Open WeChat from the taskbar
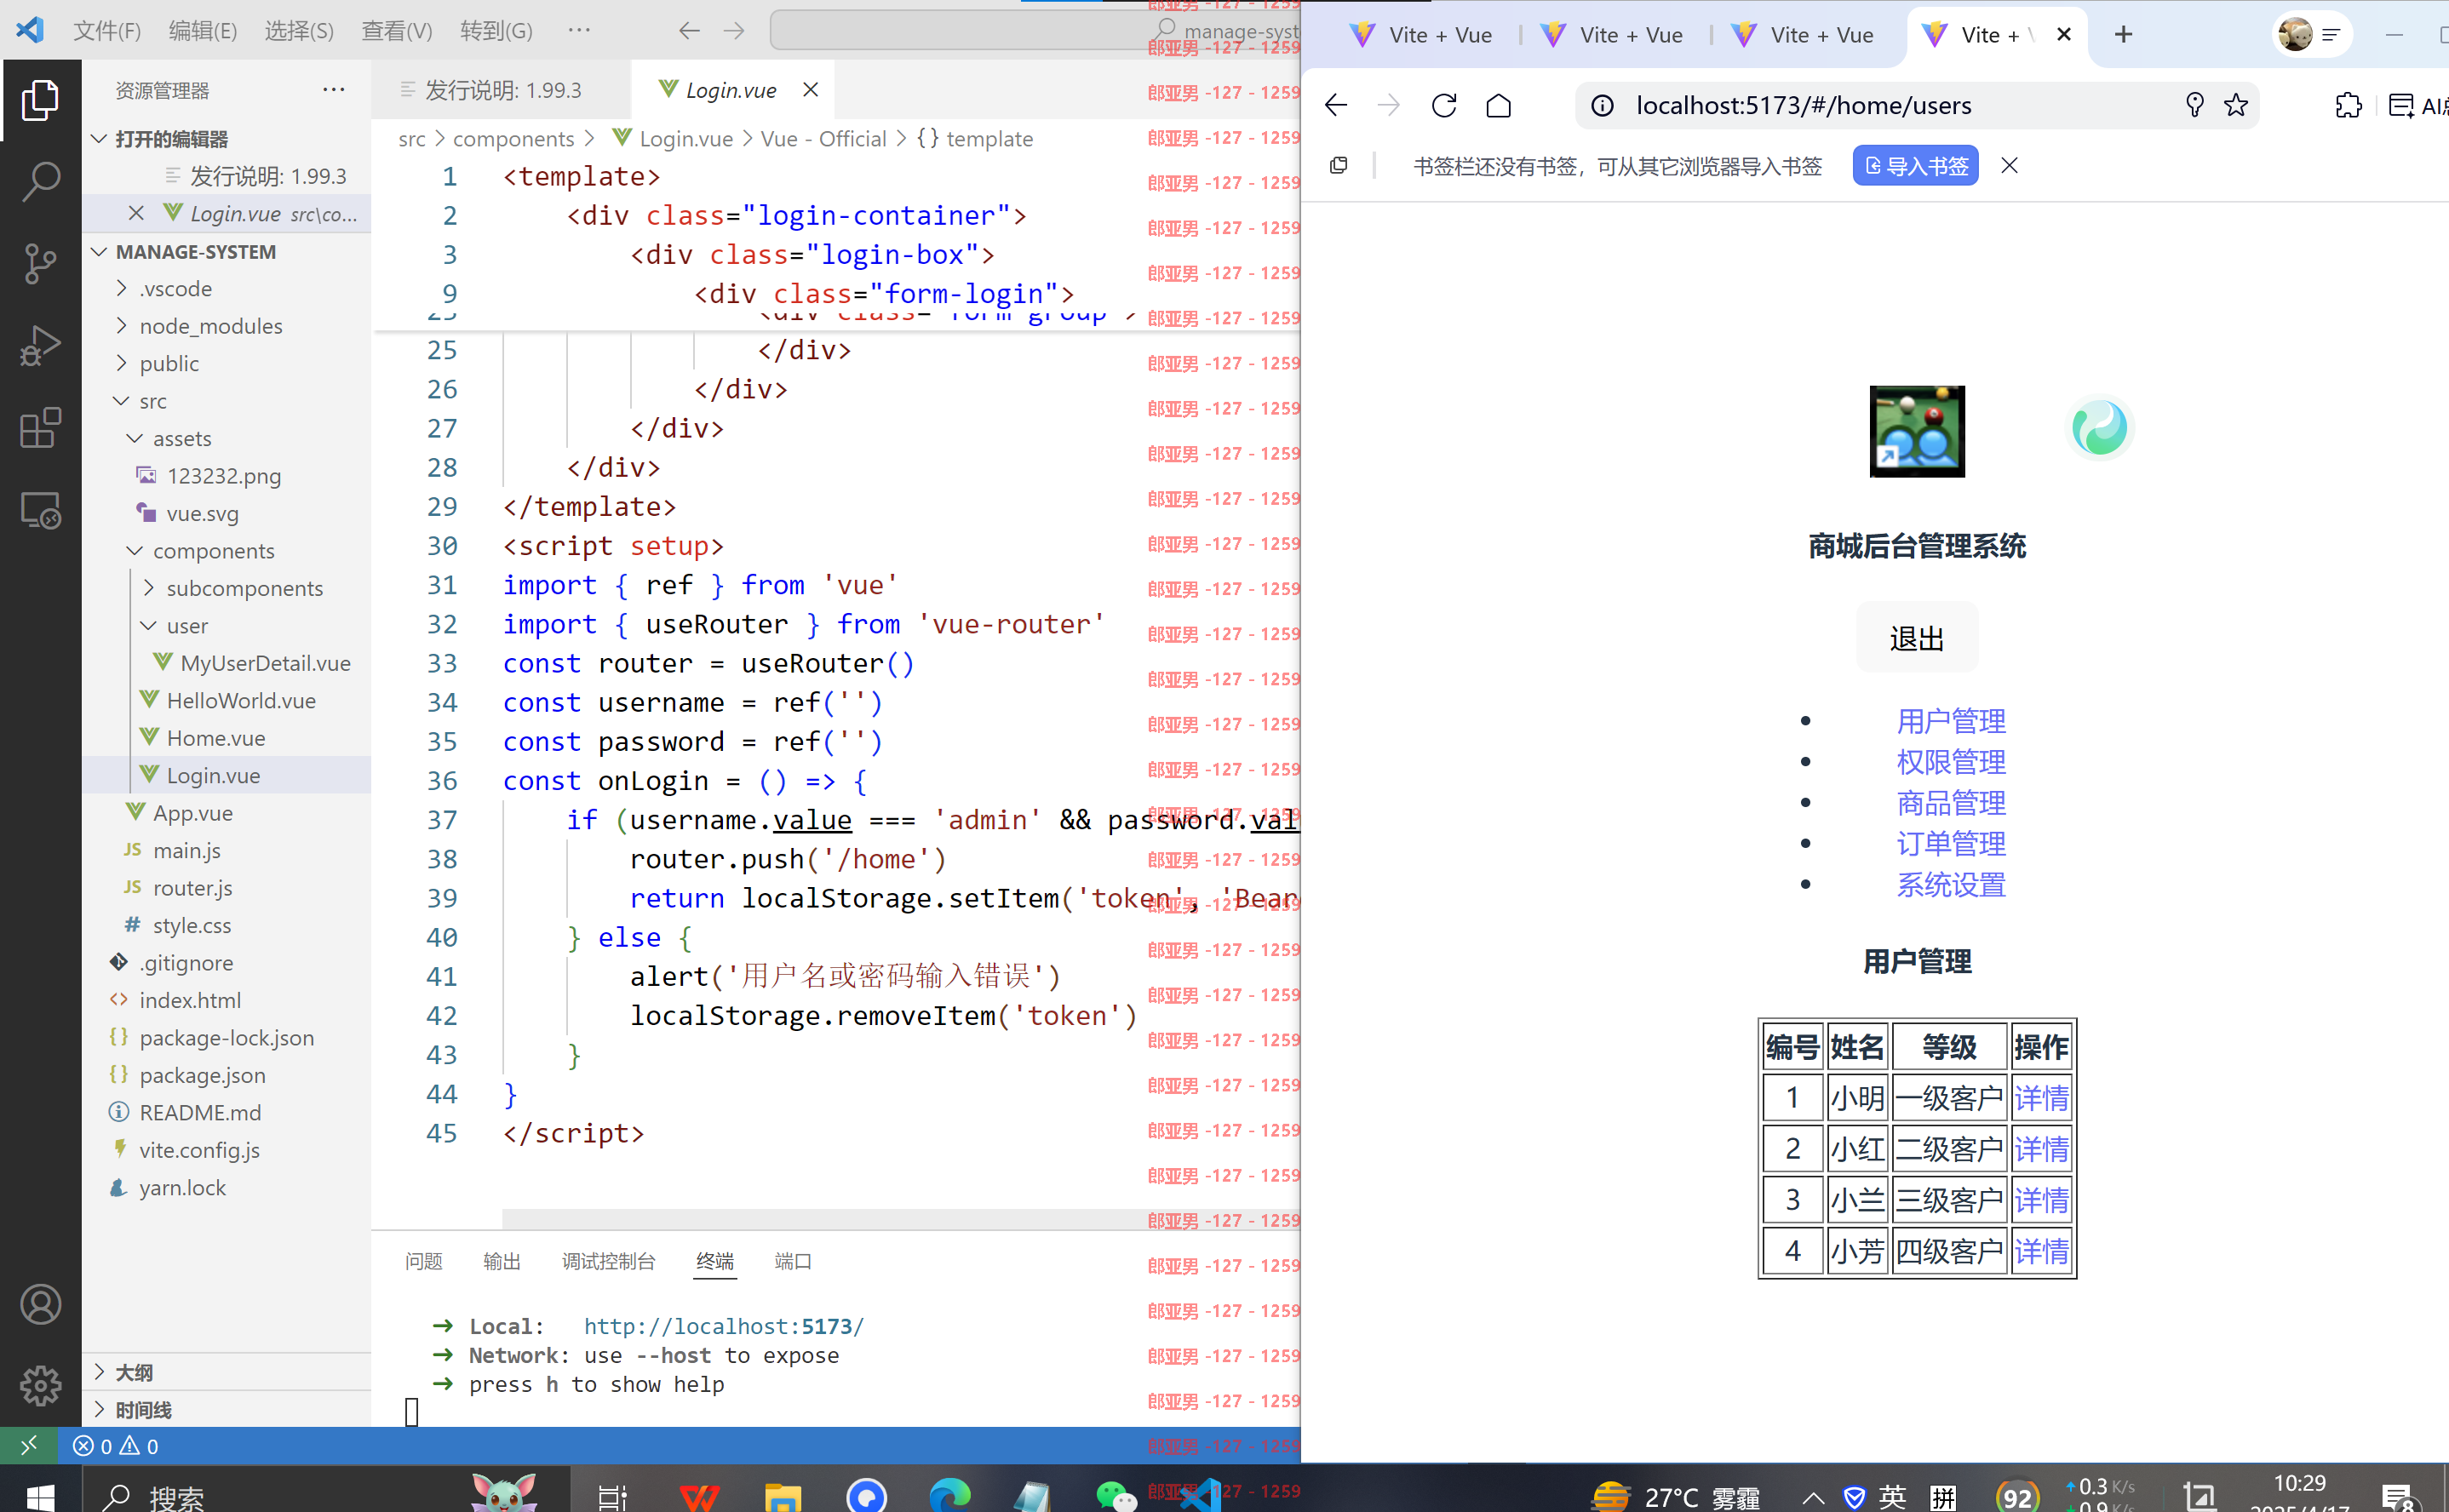The width and height of the screenshot is (2449, 1512). (x=1115, y=1496)
